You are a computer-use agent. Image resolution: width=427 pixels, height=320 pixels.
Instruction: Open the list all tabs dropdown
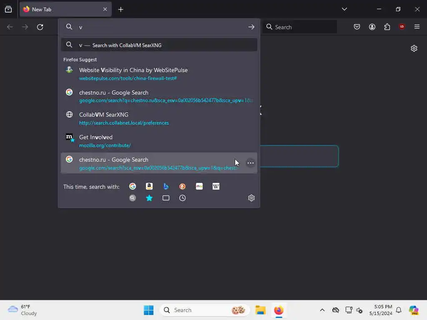pyautogui.click(x=344, y=9)
